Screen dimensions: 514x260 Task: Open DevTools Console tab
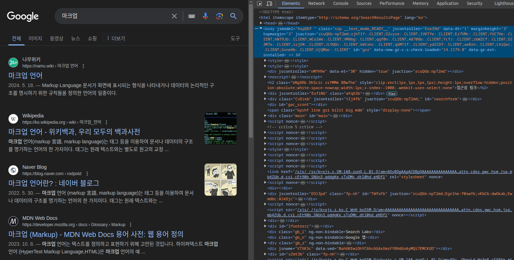341,3
